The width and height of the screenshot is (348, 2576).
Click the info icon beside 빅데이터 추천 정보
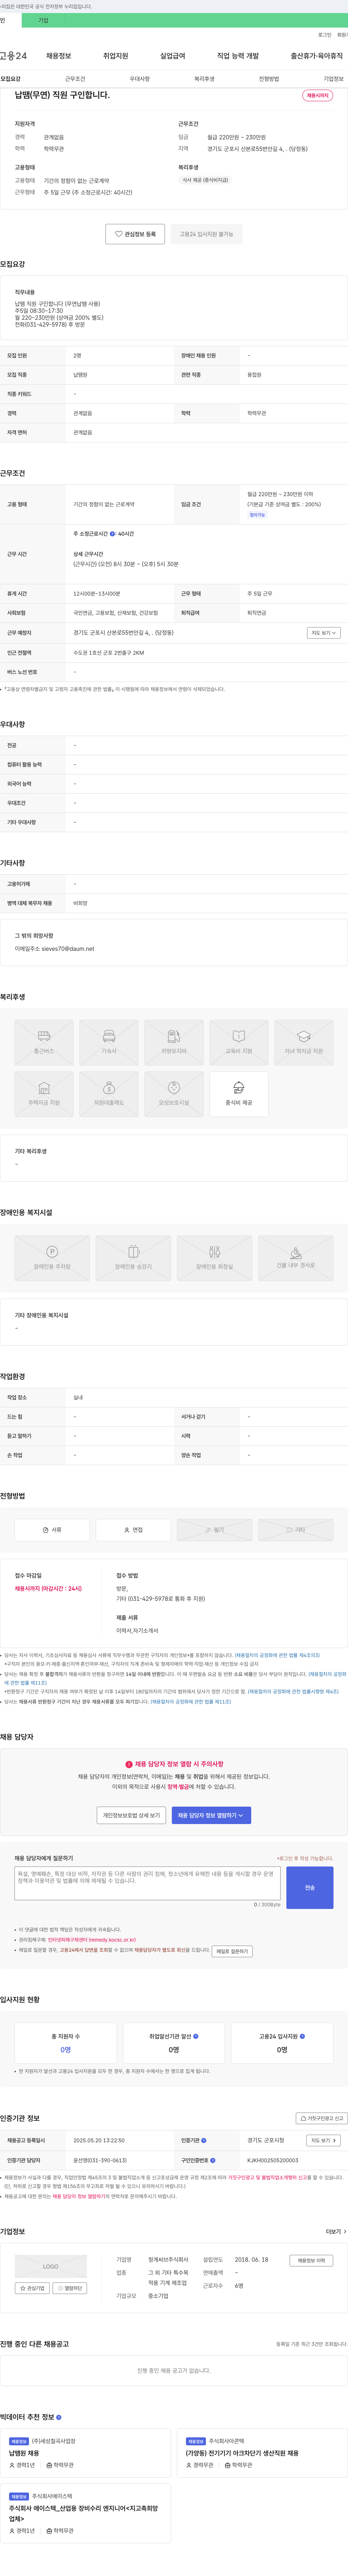pyautogui.click(x=59, y=2417)
